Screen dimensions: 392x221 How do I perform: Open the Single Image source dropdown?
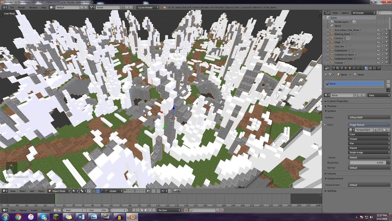point(369,152)
